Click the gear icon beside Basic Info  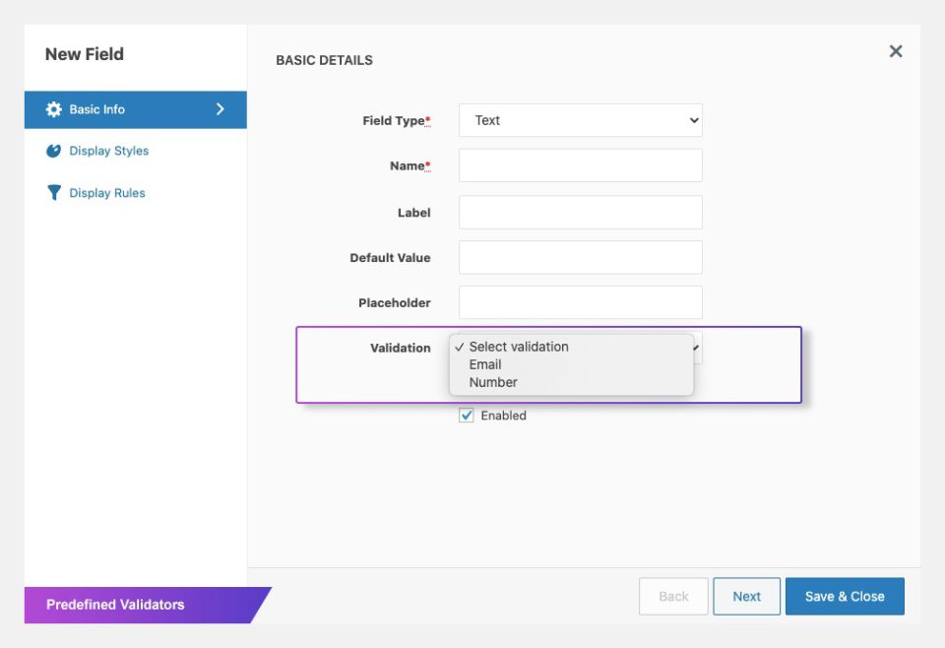(x=54, y=109)
